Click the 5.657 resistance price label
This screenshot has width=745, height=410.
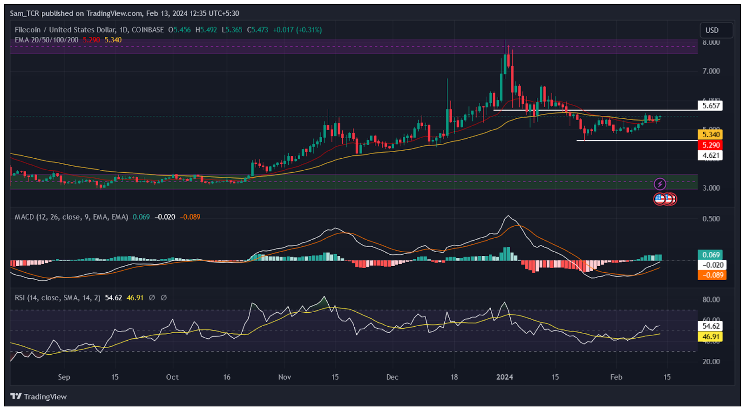pyautogui.click(x=711, y=106)
